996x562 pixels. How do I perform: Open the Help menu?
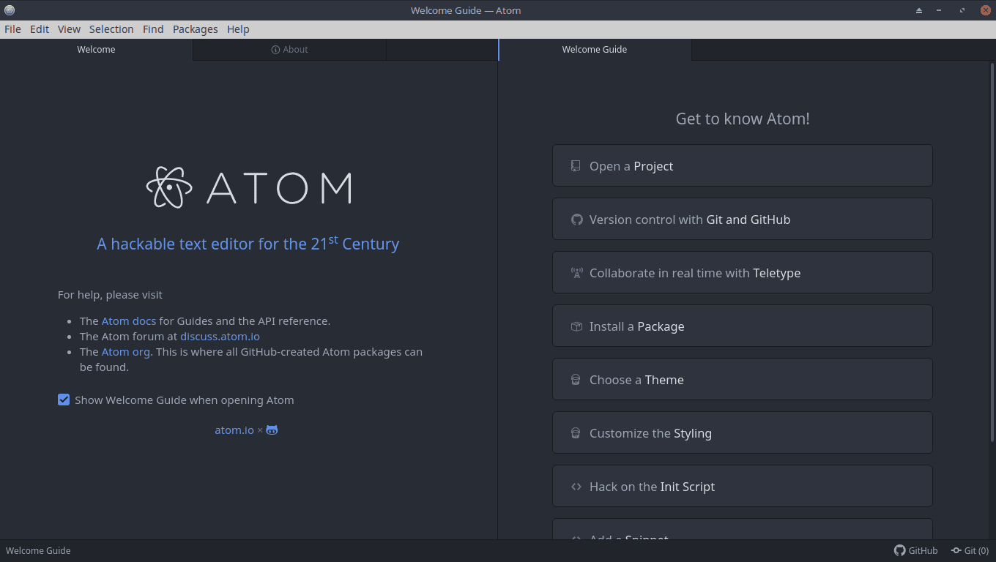coord(238,29)
